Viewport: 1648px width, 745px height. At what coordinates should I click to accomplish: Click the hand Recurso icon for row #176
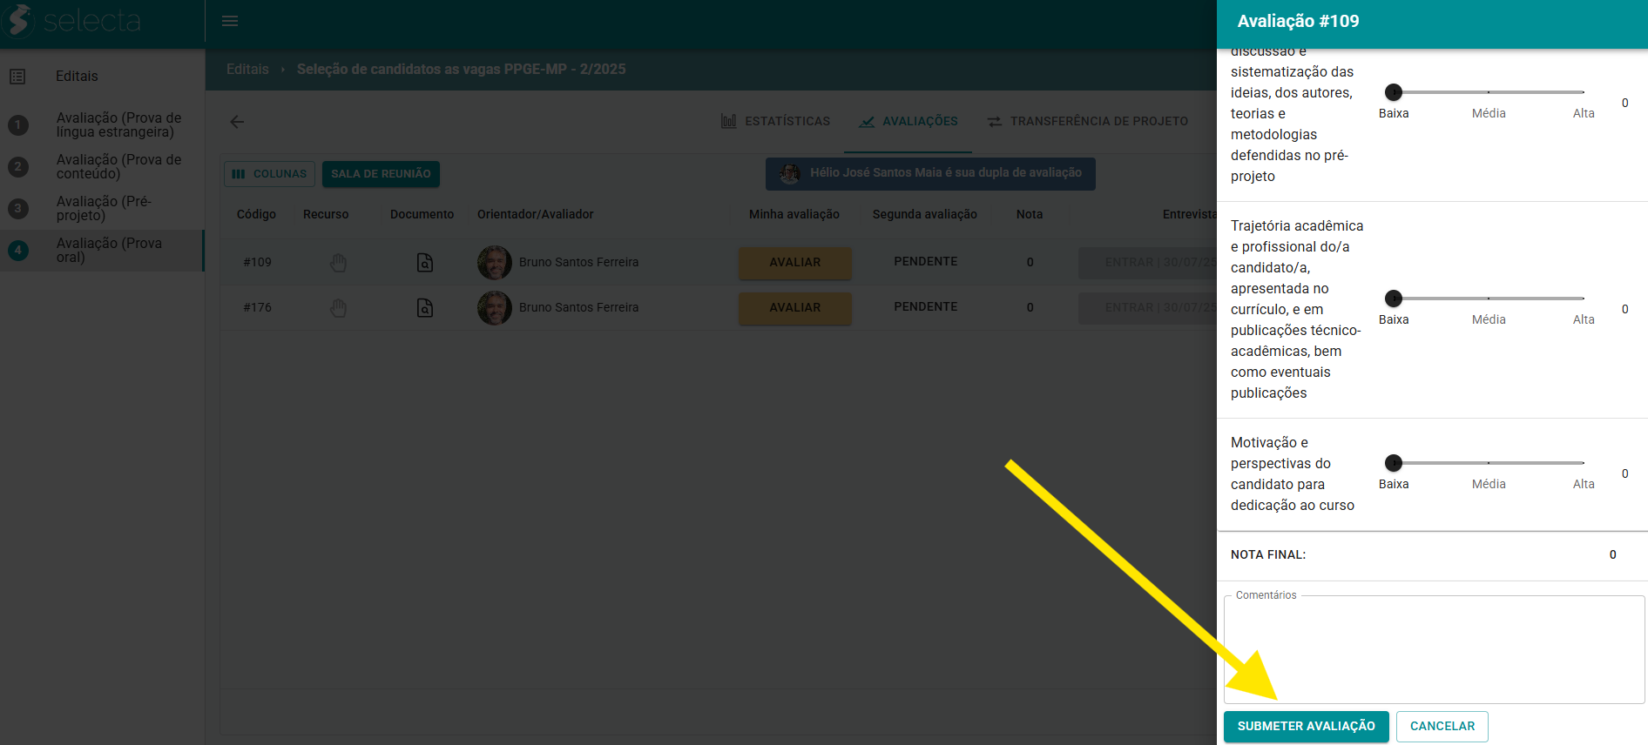339,307
